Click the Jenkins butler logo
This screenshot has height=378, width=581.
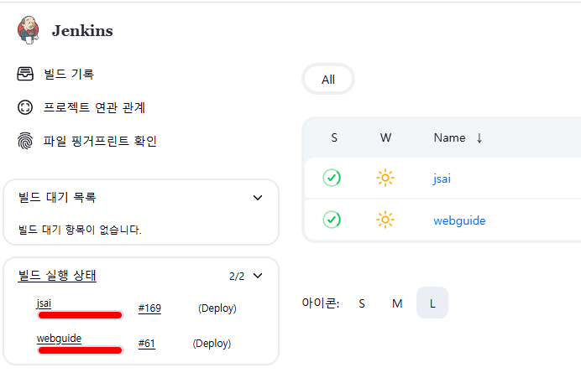pyautogui.click(x=28, y=30)
